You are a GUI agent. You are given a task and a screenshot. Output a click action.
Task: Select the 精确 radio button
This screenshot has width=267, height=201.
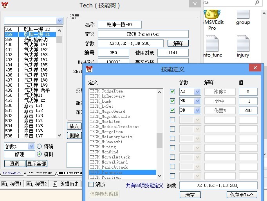(39, 146)
